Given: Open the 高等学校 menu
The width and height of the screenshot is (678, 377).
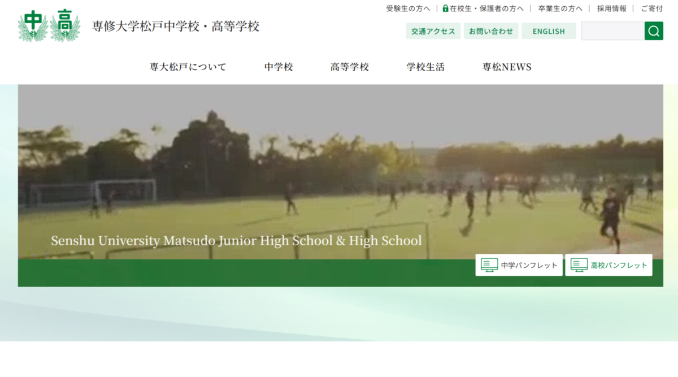Looking at the screenshot, I should click(x=350, y=67).
